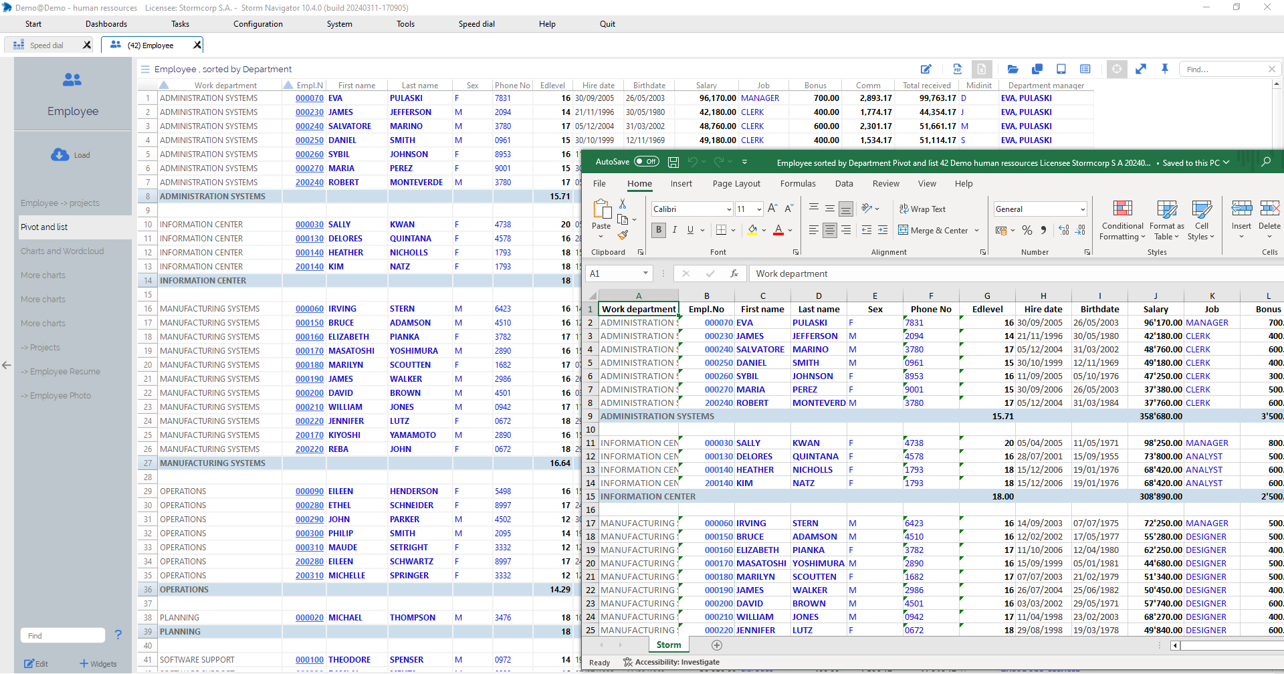Open the folder icon in Storm toolbar

click(x=1012, y=69)
